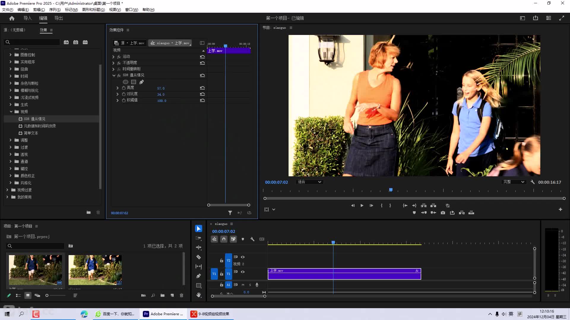Collapse SDR 遵从情况 effect
This screenshot has width=570, height=320.
click(x=114, y=76)
